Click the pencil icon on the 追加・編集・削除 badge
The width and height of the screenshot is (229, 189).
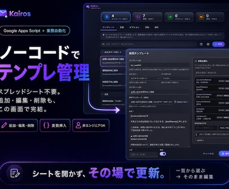pyautogui.click(x=4, y=125)
